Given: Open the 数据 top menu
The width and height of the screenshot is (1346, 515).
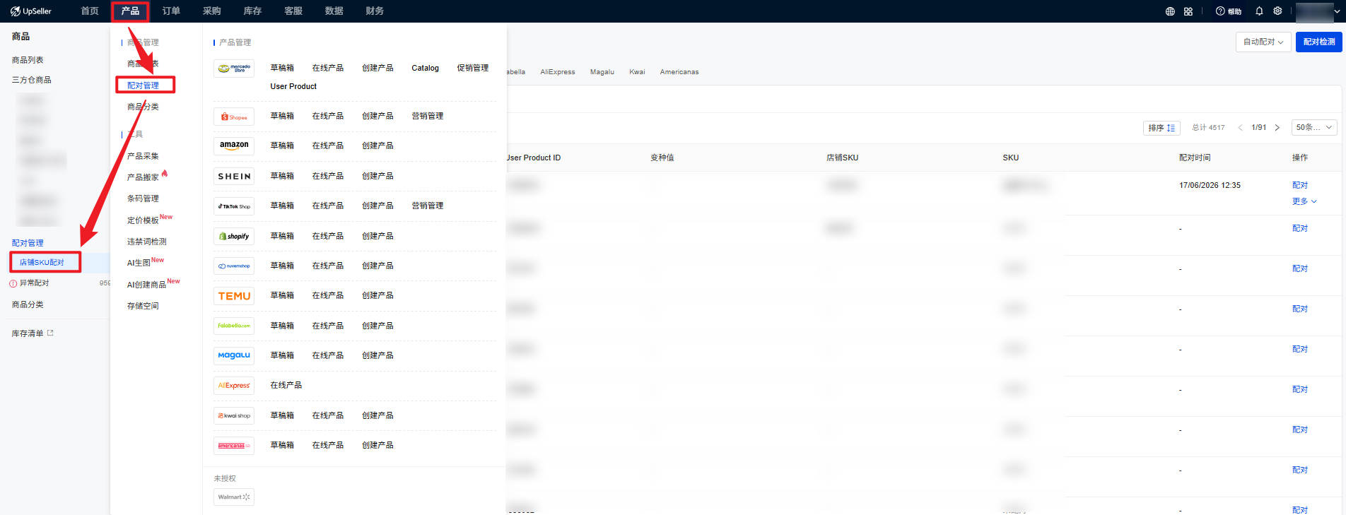Looking at the screenshot, I should 334,11.
